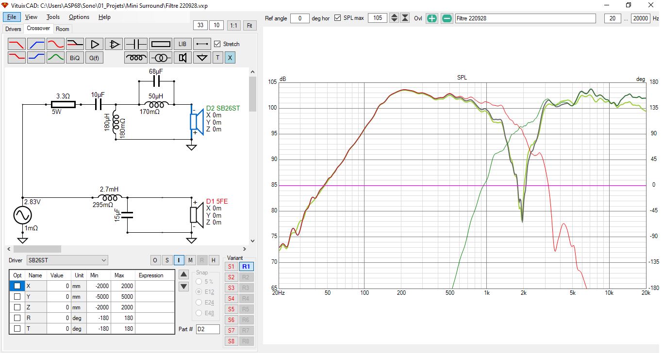Add a ground symbol component

click(202, 58)
